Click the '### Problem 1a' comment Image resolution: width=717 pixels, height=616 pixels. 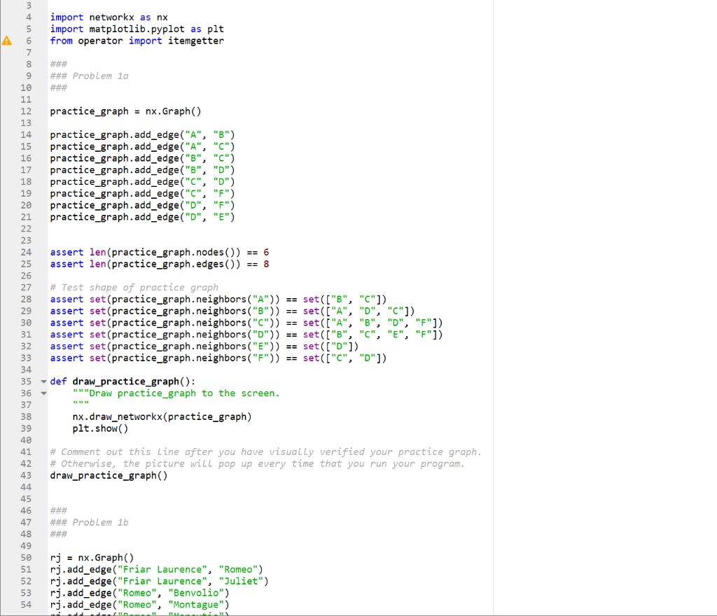(x=89, y=76)
